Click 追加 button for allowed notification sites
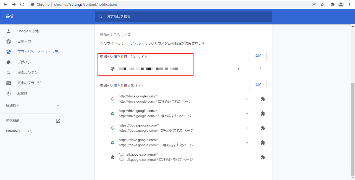Screen dimensions: 355x180 click(x=257, y=85)
